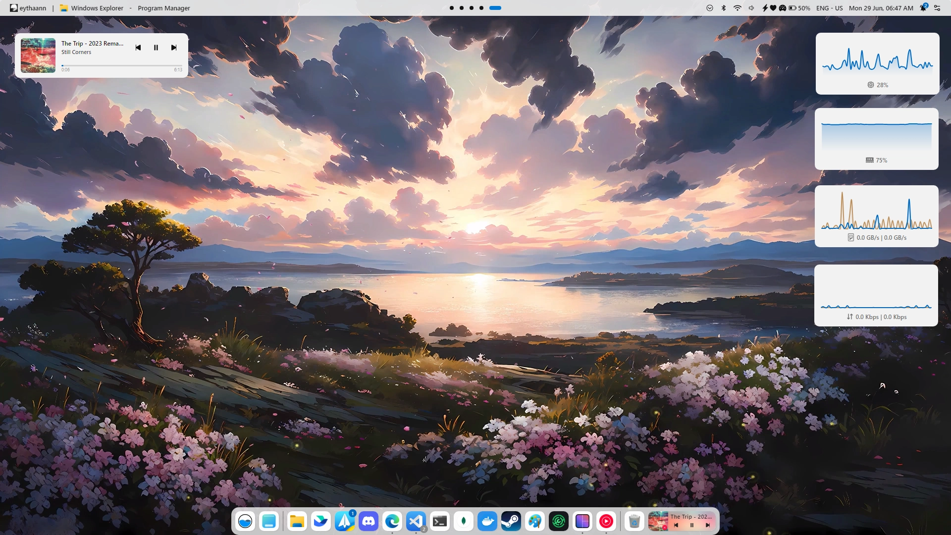Open the network 0.0 Kbps widget
The height and width of the screenshot is (535, 951).
[876, 295]
